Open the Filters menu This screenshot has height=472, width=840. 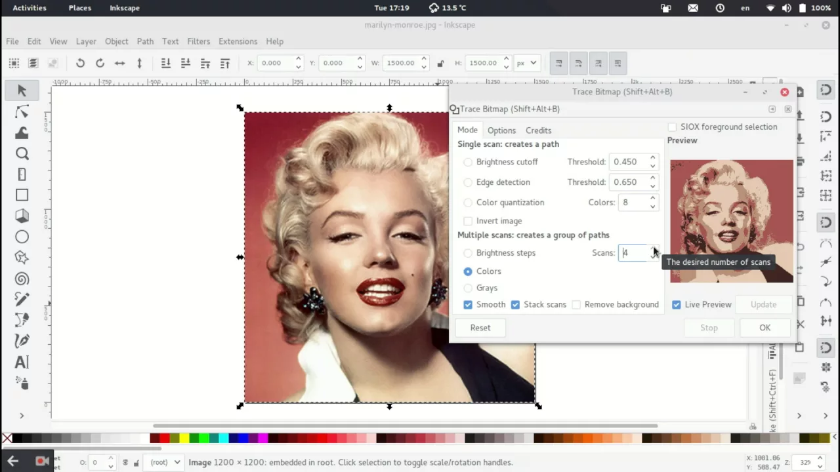[198, 41]
